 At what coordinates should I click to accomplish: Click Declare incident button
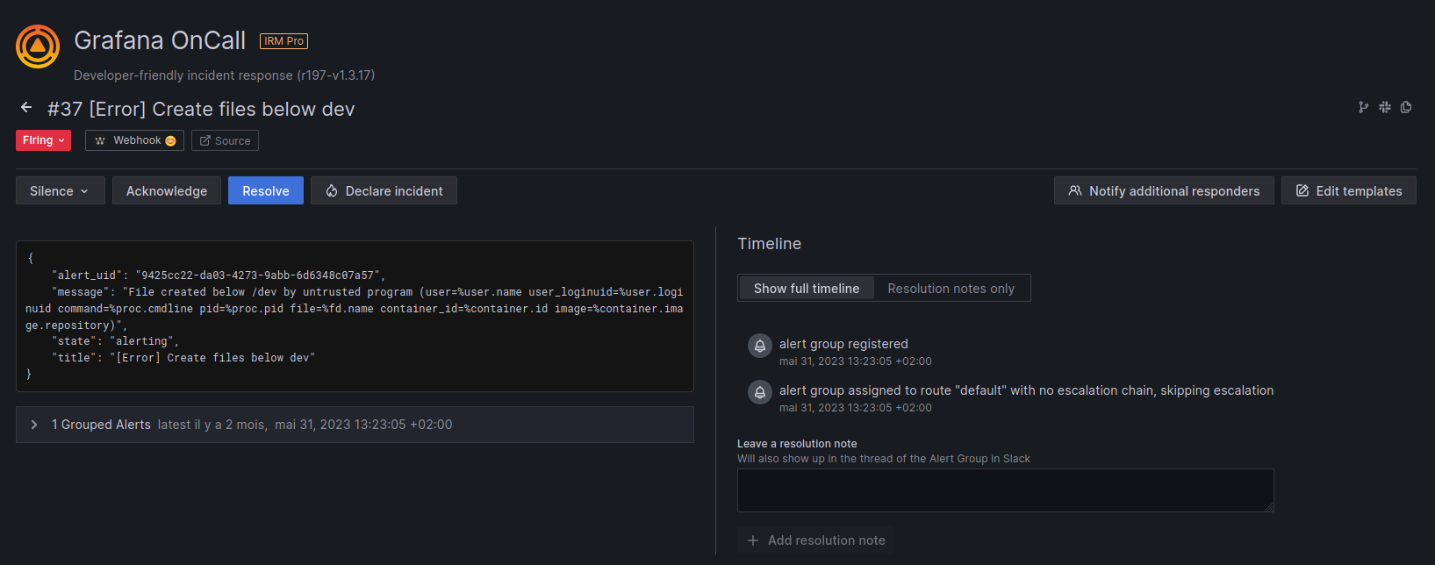tap(384, 190)
